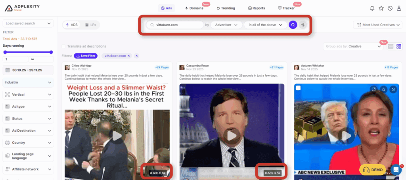The height and width of the screenshot is (180, 406).
Task: Click search field containing vittaburn.com
Action: click(175, 25)
